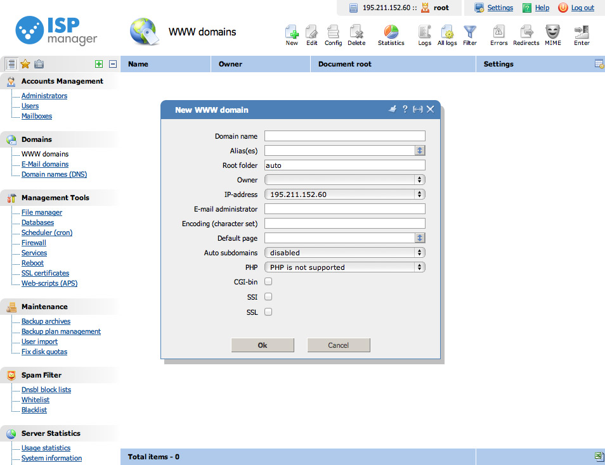The width and height of the screenshot is (605, 465).
Task: Open the Errors toolbar icon
Action: (498, 32)
